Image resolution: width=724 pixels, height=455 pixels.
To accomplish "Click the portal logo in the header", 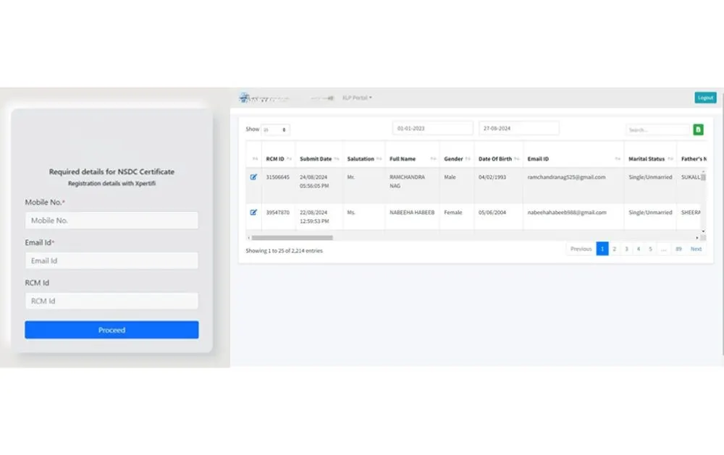I will pos(264,98).
